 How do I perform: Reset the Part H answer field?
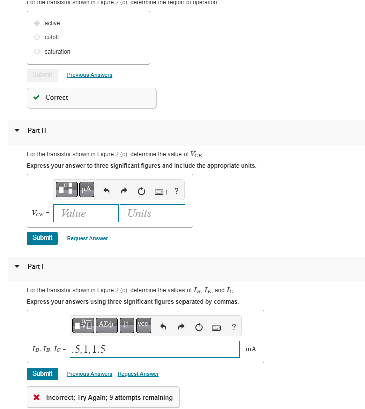click(141, 191)
